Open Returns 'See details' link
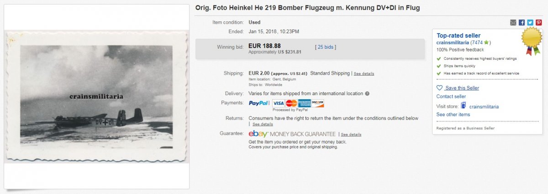This screenshot has height=194, width=548. [x=263, y=124]
